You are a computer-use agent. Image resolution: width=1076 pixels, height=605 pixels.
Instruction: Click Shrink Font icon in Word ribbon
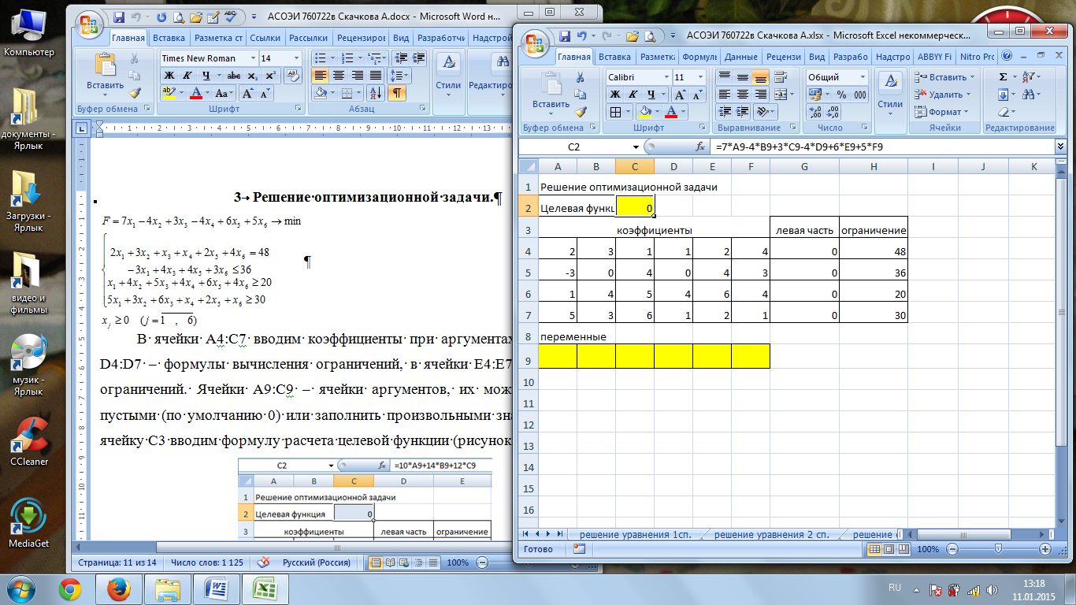(265, 93)
